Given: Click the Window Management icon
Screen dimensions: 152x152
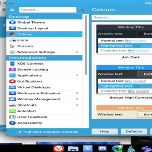Looking at the screenshot, I should pyautogui.click(x=12, y=99).
